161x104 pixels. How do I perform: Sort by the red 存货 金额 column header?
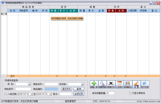pyautogui.click(x=121, y=11)
